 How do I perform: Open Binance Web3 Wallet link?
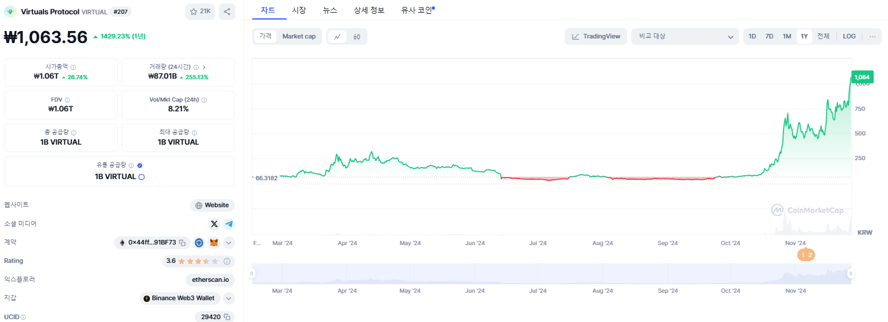pyautogui.click(x=179, y=298)
